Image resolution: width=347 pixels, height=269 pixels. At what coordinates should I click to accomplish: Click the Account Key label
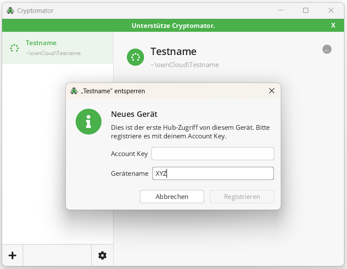129,153
